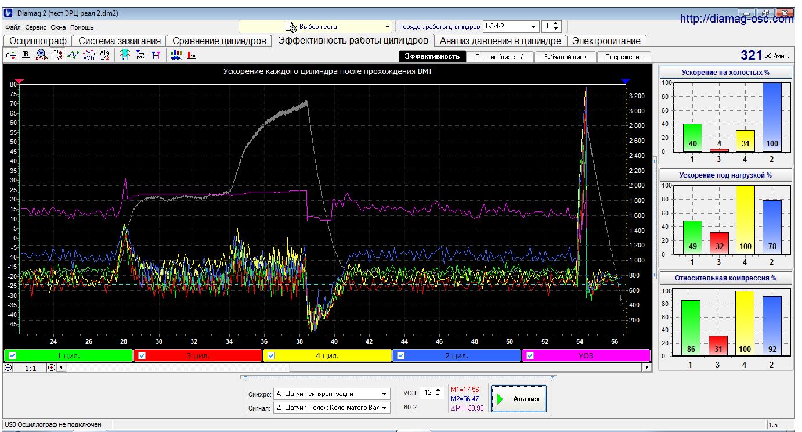This screenshot has height=432, width=802.
Task: Toggle the УОЗ trace checkbox
Action: (x=530, y=355)
